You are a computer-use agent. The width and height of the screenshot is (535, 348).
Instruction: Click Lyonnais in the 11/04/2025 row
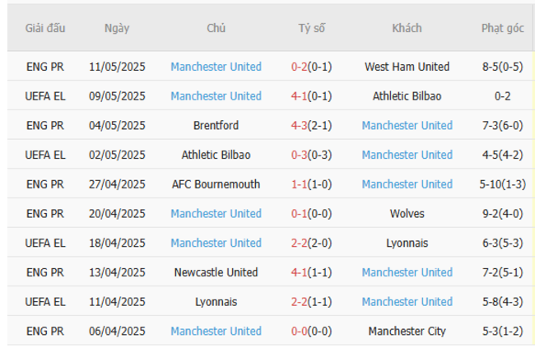click(216, 302)
